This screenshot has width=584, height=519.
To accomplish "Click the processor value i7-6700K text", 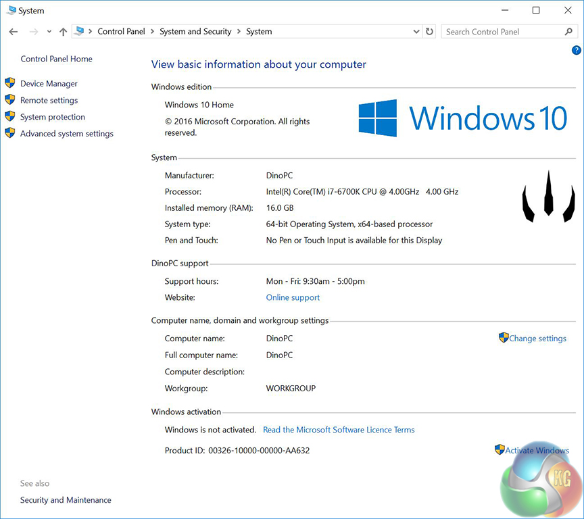I will pyautogui.click(x=362, y=192).
